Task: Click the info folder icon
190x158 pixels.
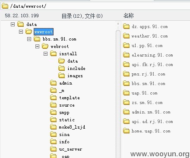Action: pos(54,142)
